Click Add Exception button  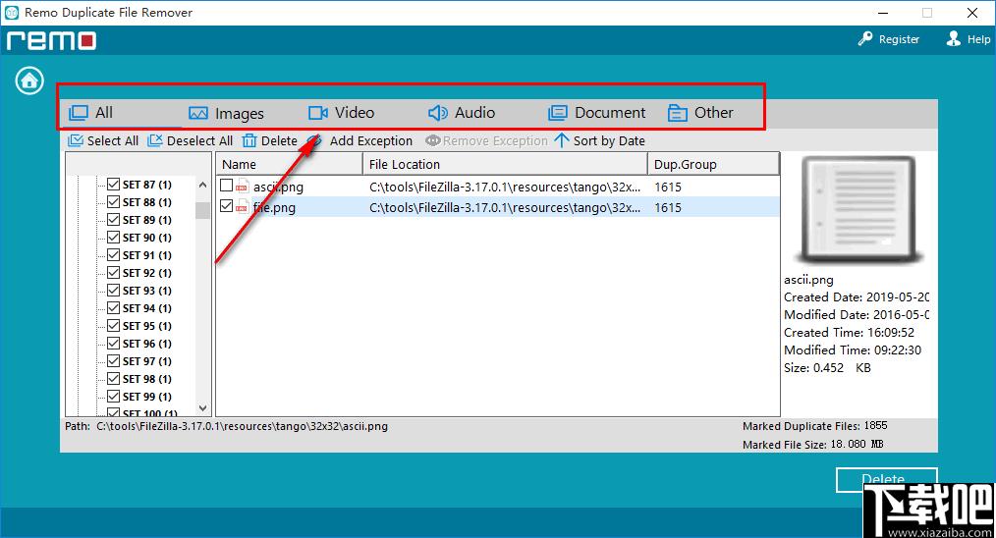pos(360,140)
